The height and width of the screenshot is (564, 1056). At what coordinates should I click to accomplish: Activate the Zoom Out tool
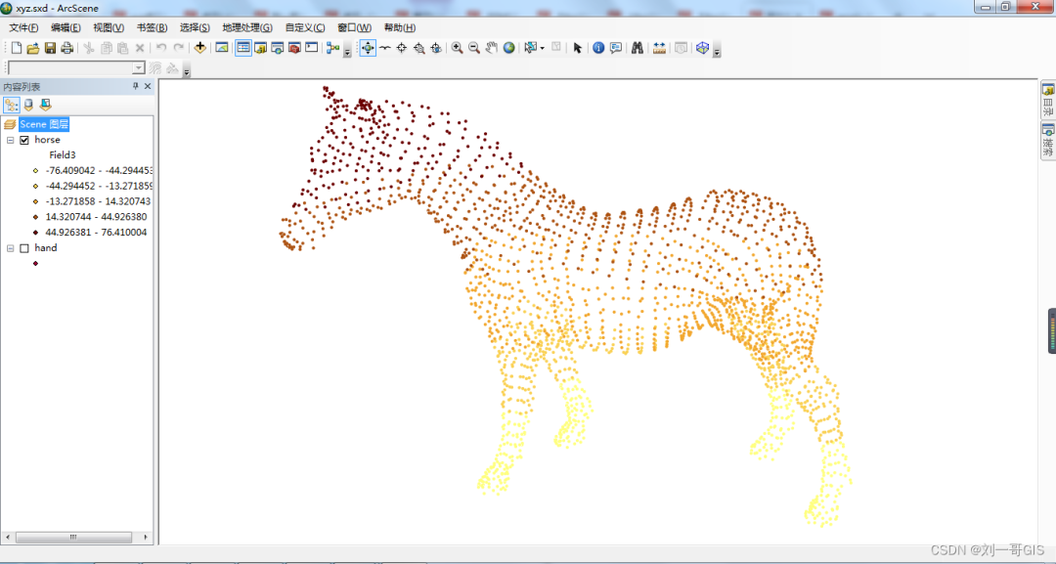click(x=474, y=48)
